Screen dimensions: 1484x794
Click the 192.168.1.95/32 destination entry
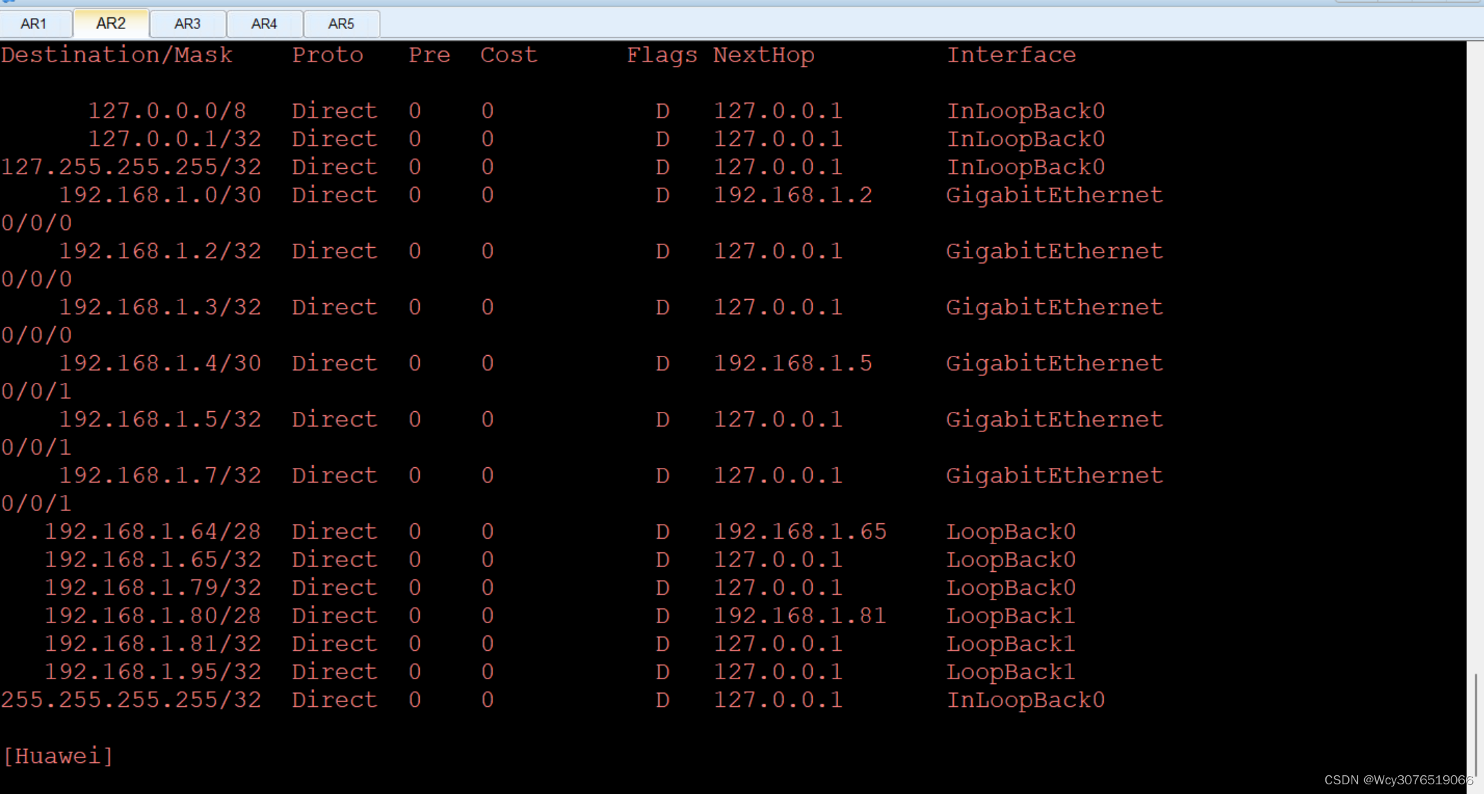click(152, 671)
